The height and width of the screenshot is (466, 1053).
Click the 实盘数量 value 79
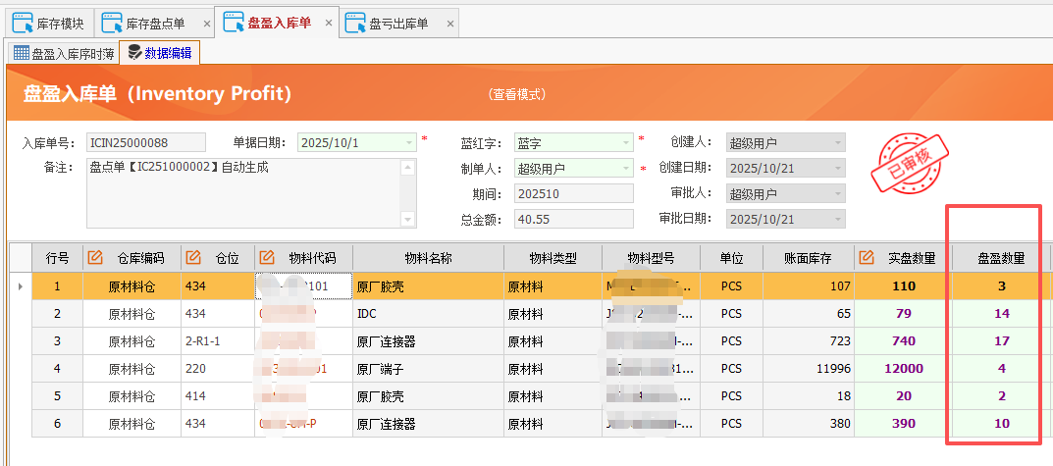click(x=903, y=314)
